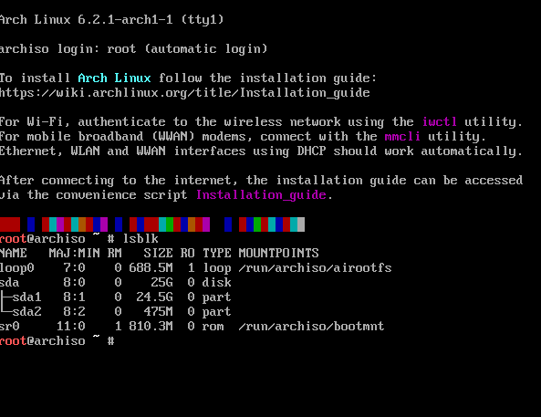Click the '8:2' major:minor value

[74, 312]
